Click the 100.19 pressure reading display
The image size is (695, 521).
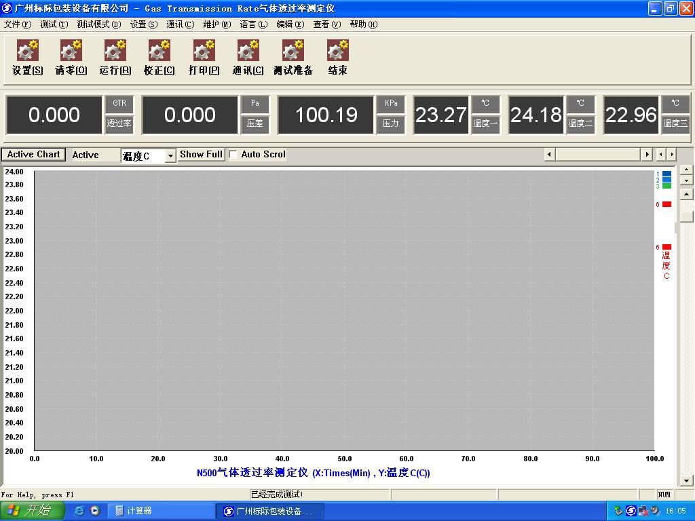[326, 115]
